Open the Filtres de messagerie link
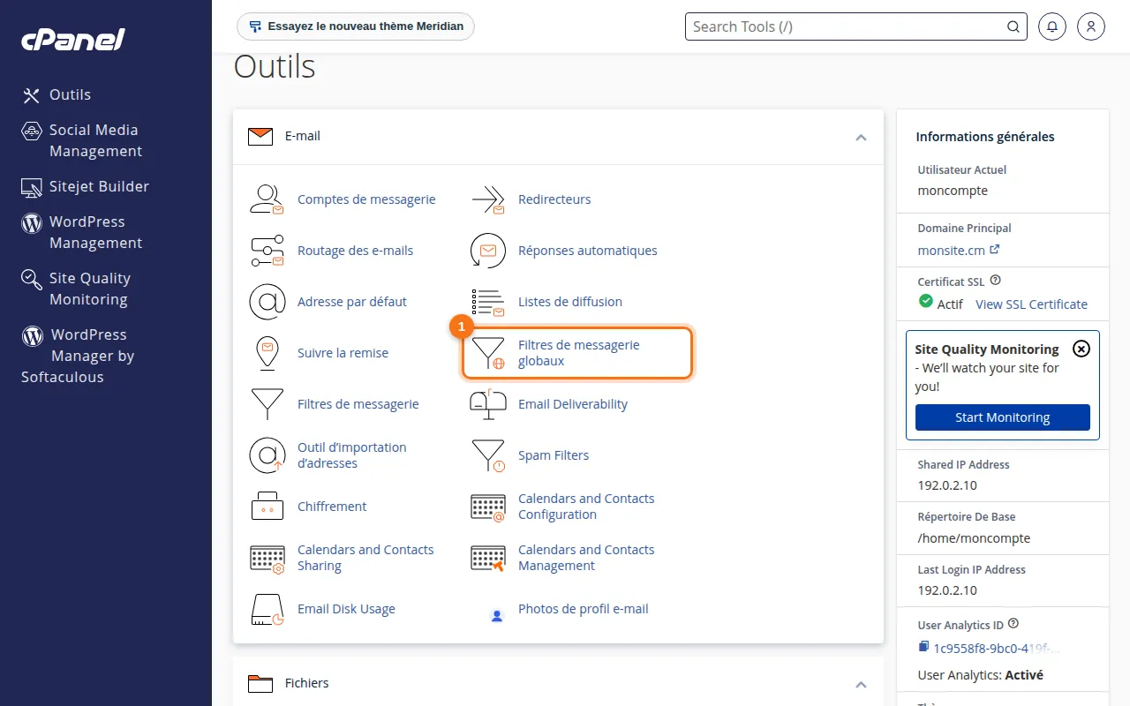The image size is (1130, 706). (x=358, y=404)
